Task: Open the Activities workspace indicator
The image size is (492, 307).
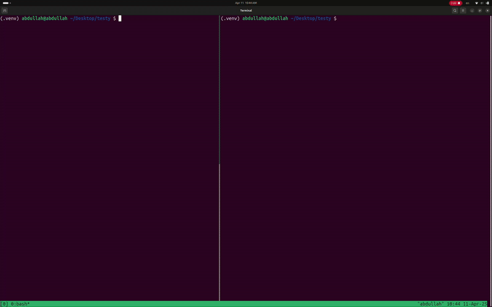Action: point(6,3)
